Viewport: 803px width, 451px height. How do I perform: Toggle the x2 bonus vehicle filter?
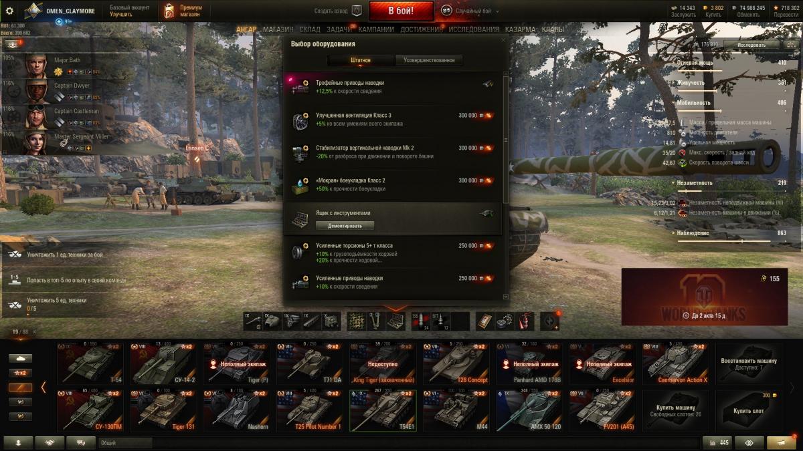[20, 373]
